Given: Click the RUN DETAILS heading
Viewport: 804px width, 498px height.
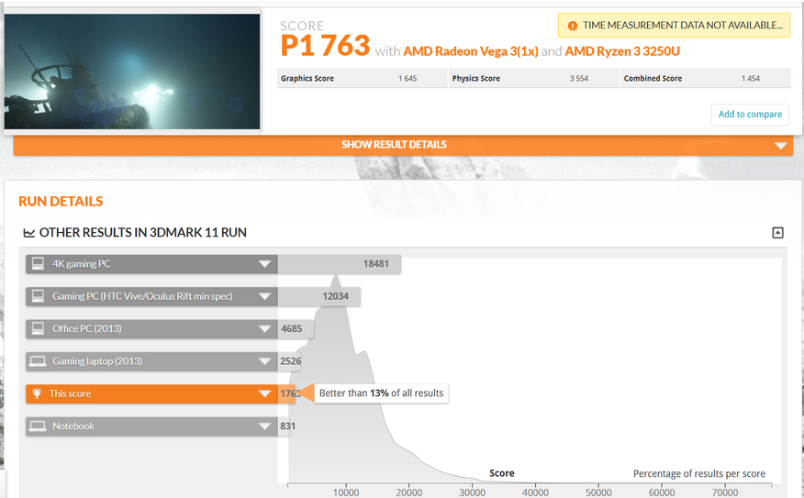Looking at the screenshot, I should pyautogui.click(x=61, y=202).
